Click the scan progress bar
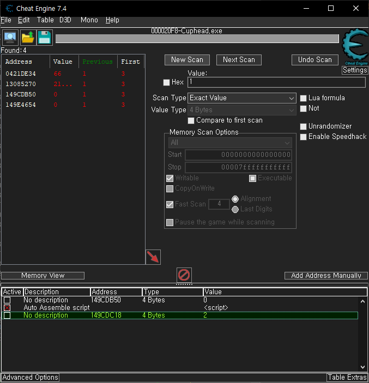 pyautogui.click(x=197, y=39)
